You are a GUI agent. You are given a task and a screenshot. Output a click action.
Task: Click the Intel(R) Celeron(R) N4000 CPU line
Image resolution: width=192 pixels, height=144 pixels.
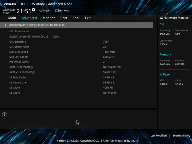pos(34,37)
